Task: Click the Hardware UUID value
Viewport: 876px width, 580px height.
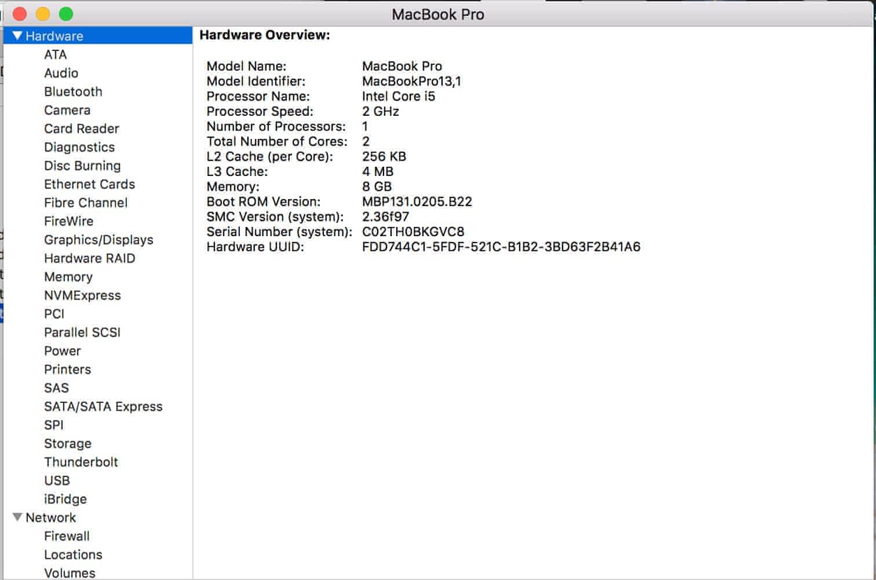Action: point(501,247)
